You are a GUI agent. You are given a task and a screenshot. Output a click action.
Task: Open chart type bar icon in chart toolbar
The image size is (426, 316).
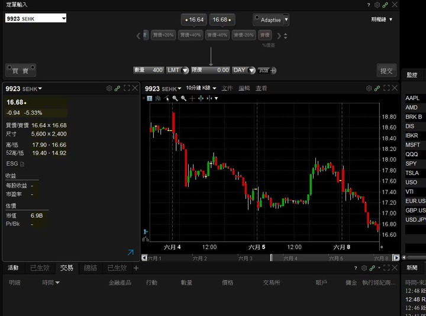(x=158, y=98)
